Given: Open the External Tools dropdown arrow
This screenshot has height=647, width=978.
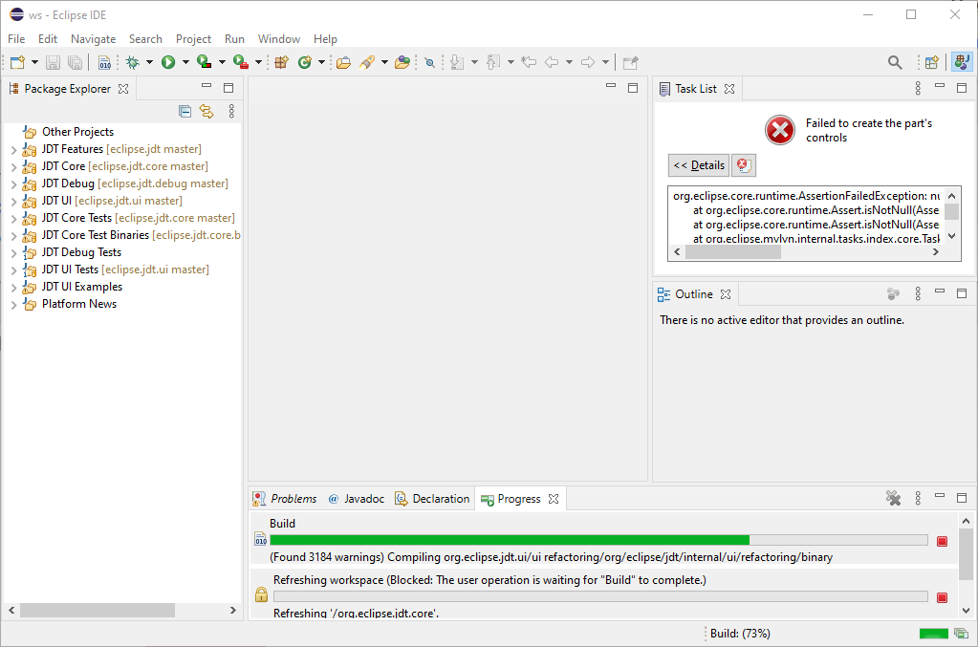Looking at the screenshot, I should coord(258,62).
